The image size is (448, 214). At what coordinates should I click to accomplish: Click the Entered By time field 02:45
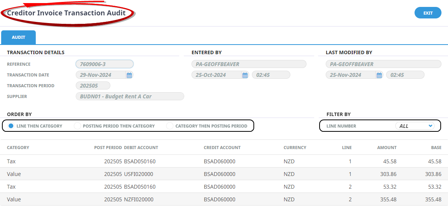(x=271, y=75)
